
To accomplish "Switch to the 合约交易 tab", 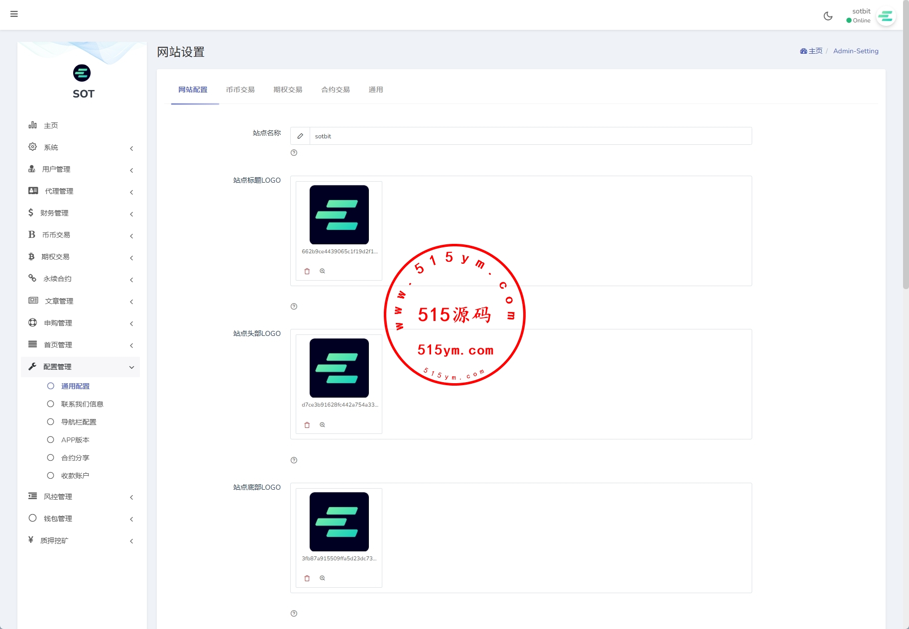I will (336, 90).
